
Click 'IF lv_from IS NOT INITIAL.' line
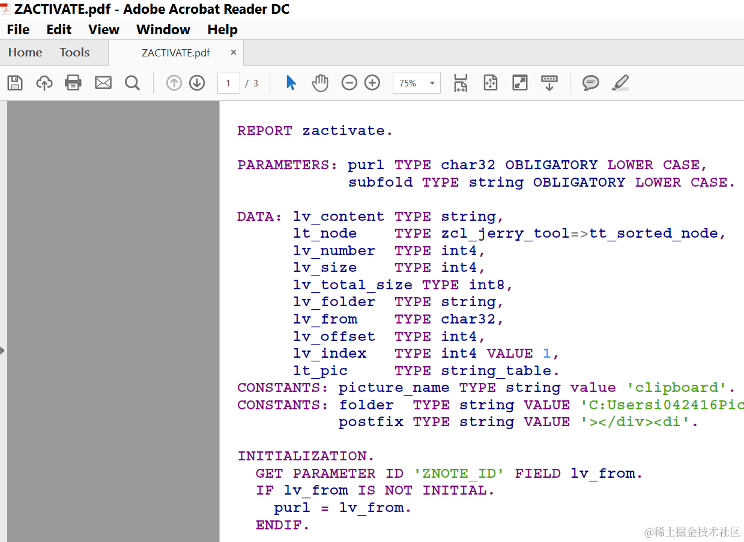[375, 490]
